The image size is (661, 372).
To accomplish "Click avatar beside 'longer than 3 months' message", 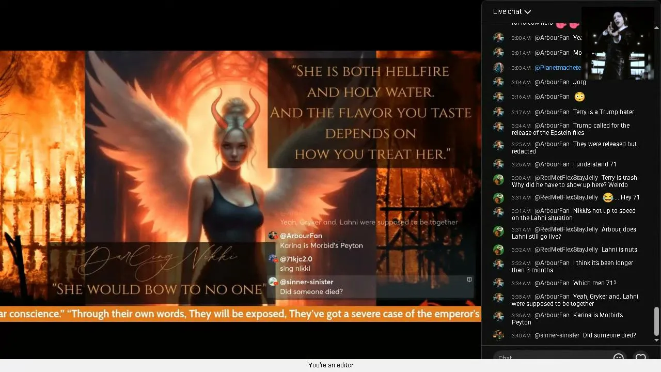I will [498, 264].
